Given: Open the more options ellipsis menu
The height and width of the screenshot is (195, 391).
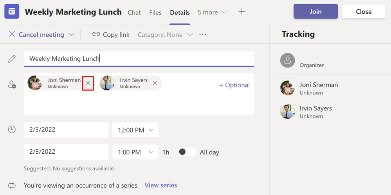Looking at the screenshot, I should [203, 35].
